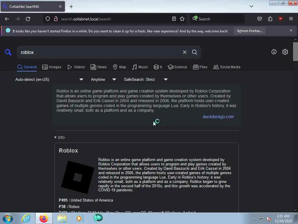The height and width of the screenshot is (224, 298).
Task: Open Windows Explorer folder in taskbar
Action: [62, 218]
